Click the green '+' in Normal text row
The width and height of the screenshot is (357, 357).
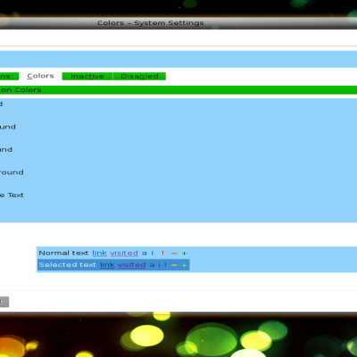pyautogui.click(x=184, y=253)
